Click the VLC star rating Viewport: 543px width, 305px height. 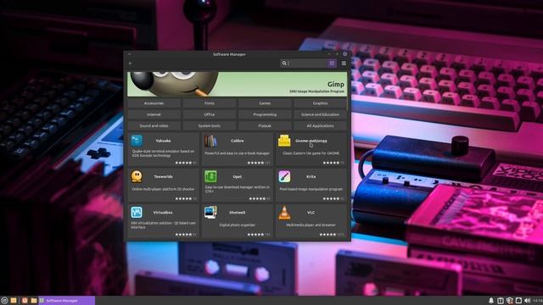click(327, 235)
